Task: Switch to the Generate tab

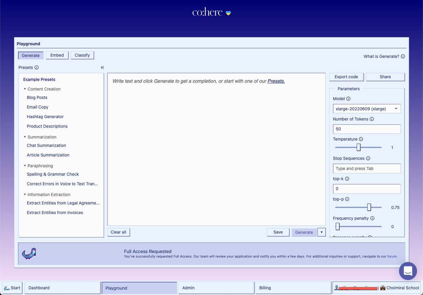Action: tap(31, 55)
